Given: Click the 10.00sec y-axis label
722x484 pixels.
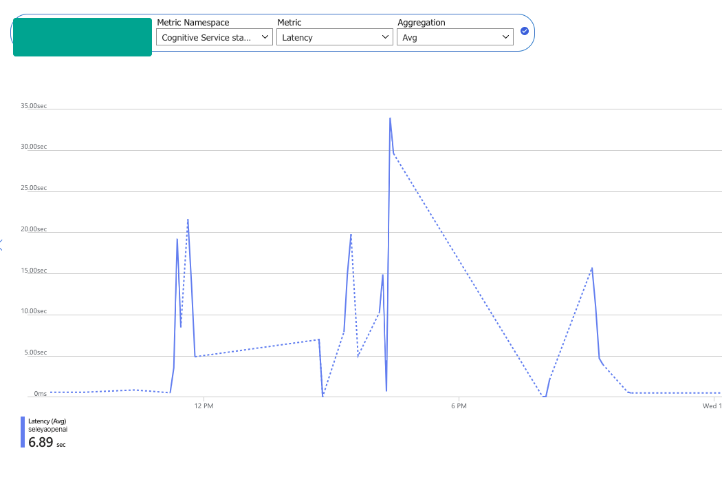Looking at the screenshot, I should tap(34, 311).
